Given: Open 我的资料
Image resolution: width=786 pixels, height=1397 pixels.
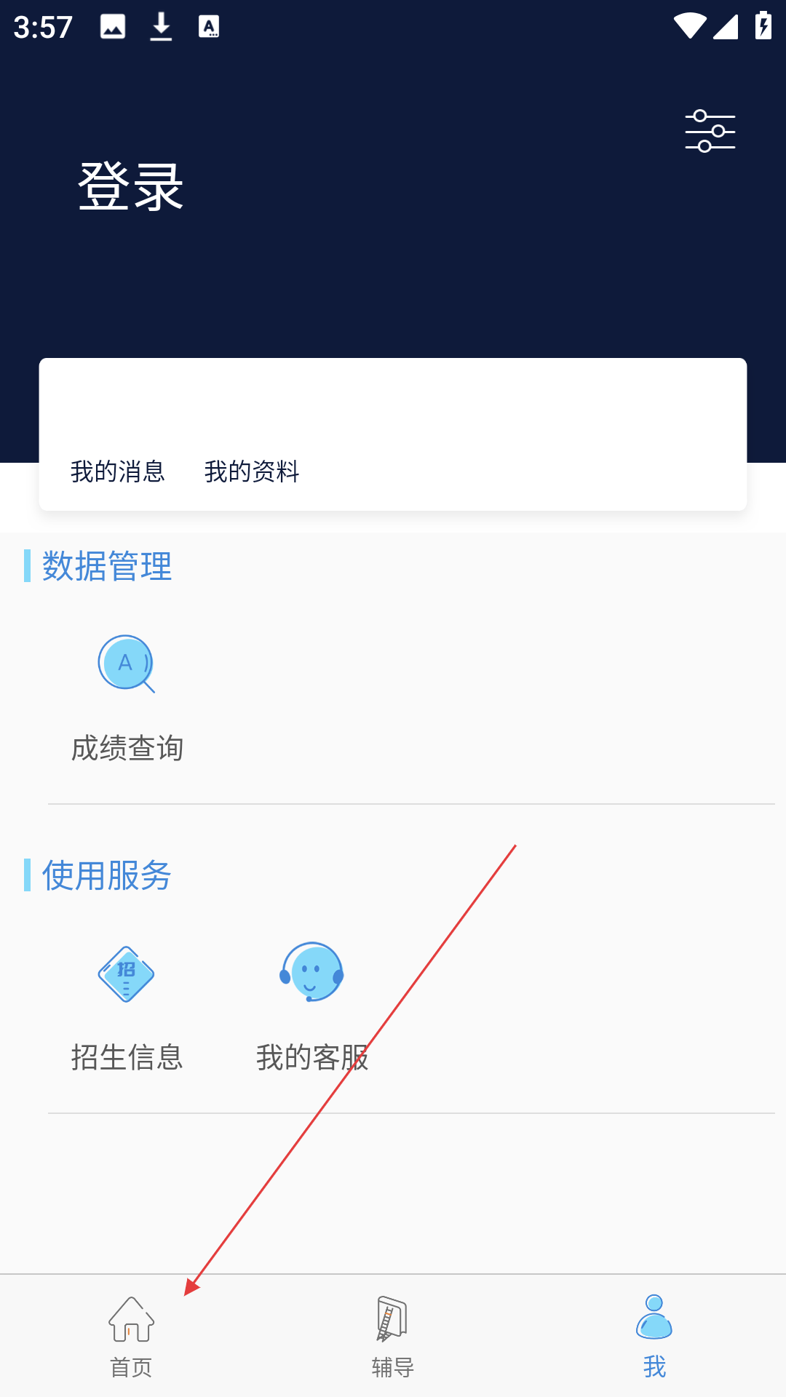Looking at the screenshot, I should click(x=252, y=471).
